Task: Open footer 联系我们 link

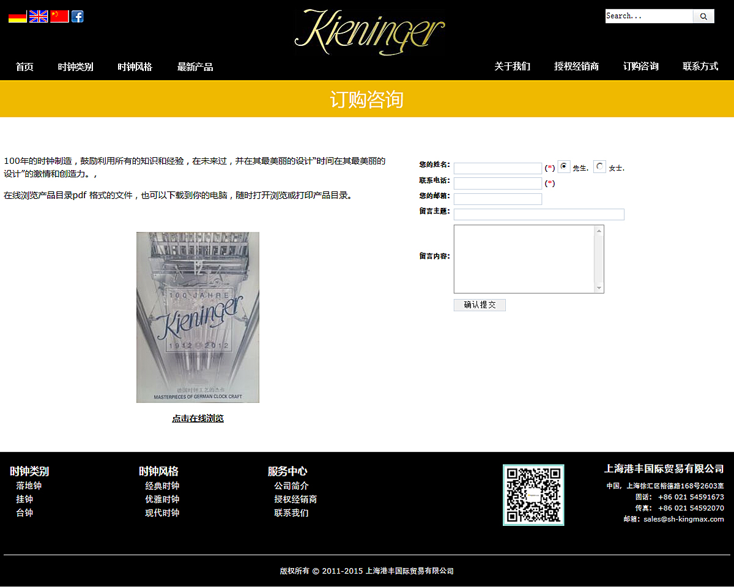Action: (x=291, y=512)
